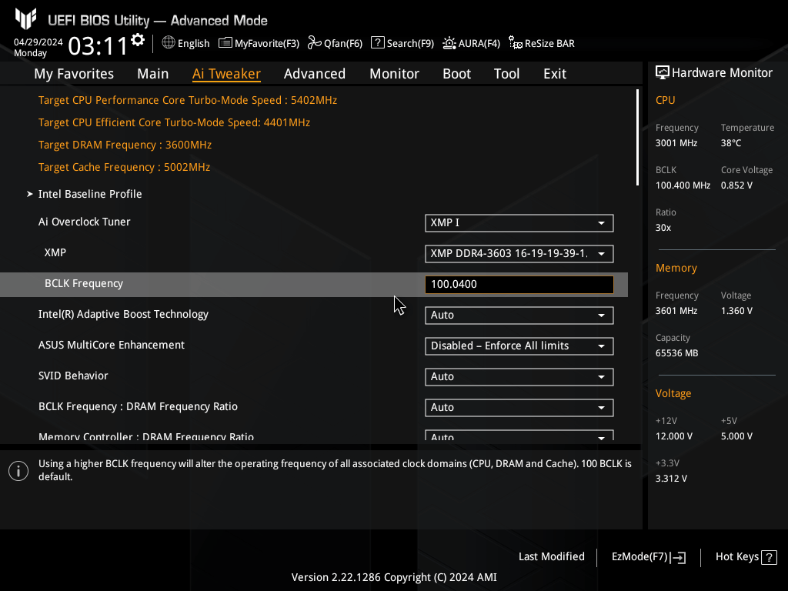Open the XMP profile dropdown
Image resolution: width=788 pixels, height=591 pixels.
pos(519,254)
